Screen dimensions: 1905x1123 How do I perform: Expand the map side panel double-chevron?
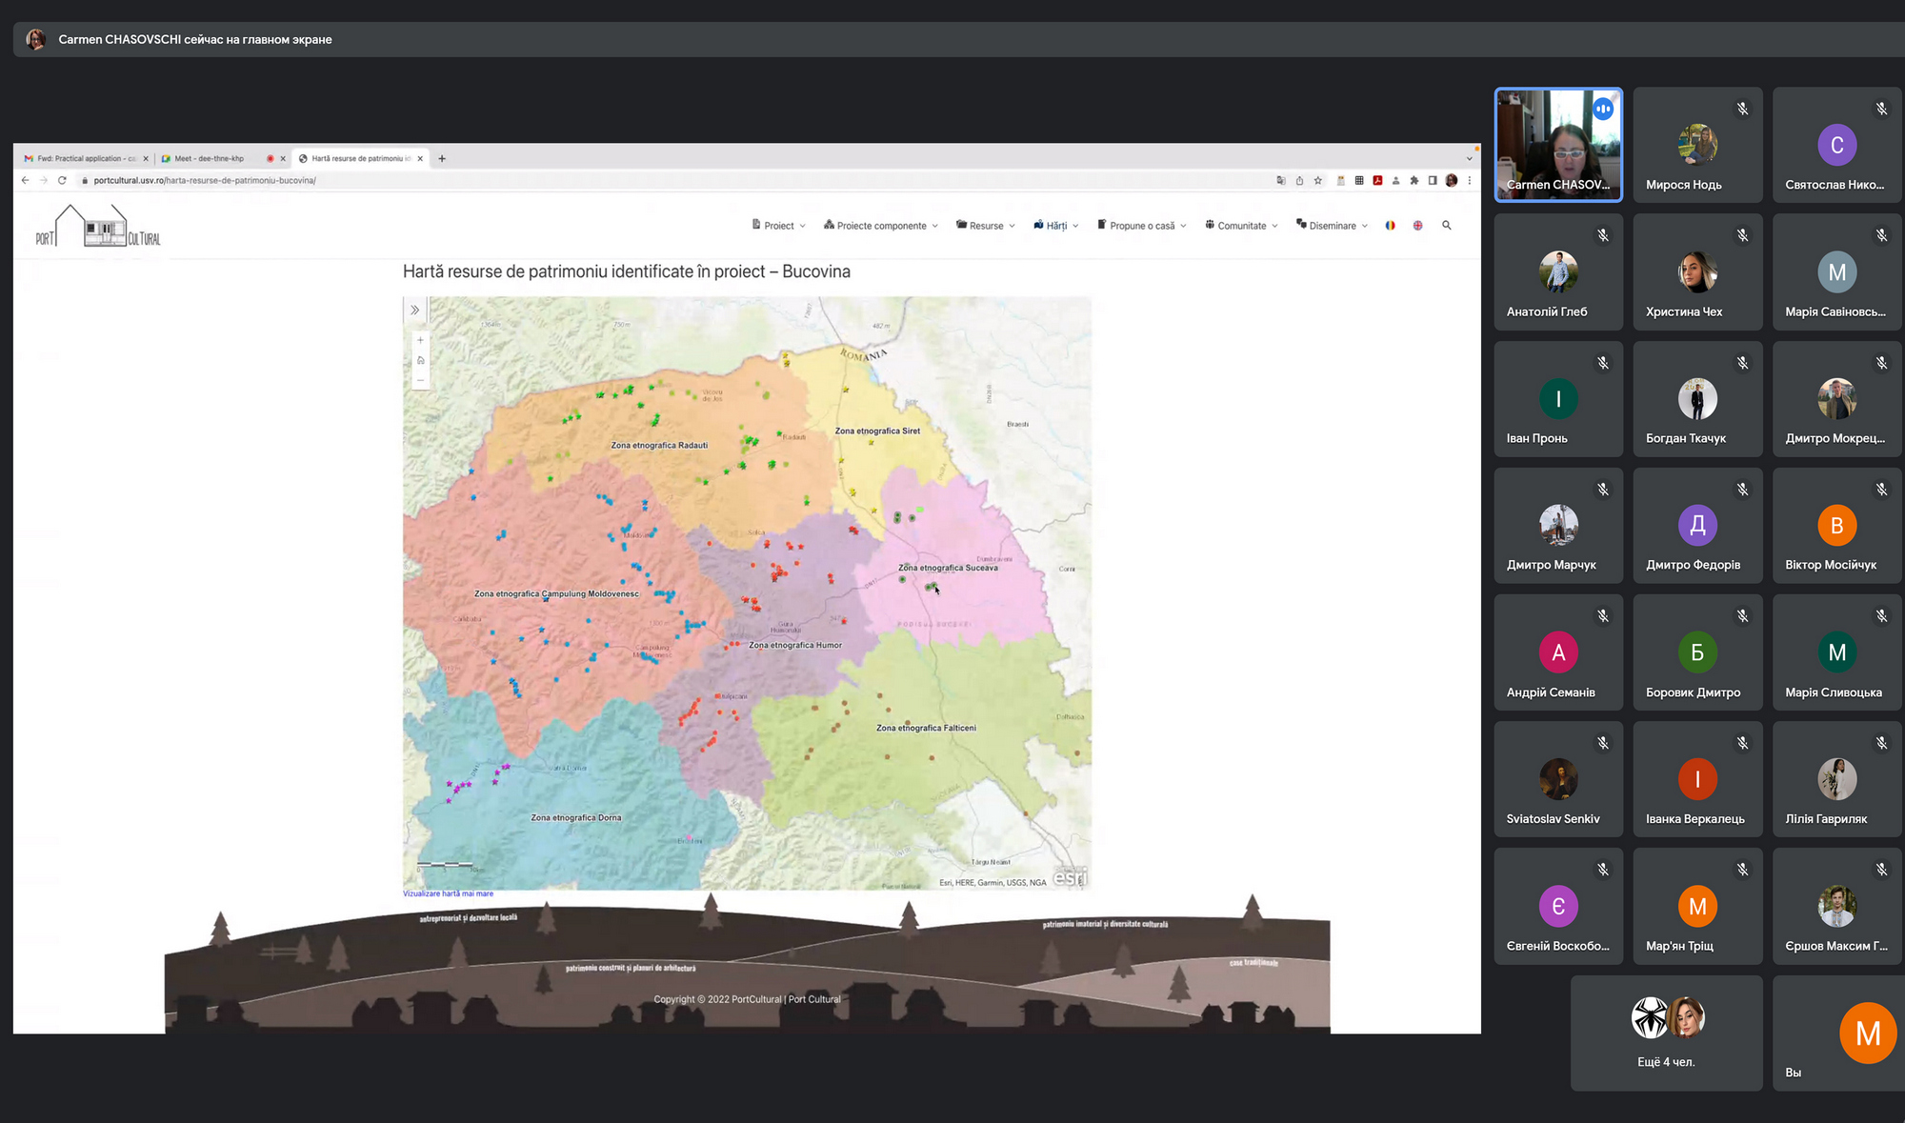[x=415, y=310]
